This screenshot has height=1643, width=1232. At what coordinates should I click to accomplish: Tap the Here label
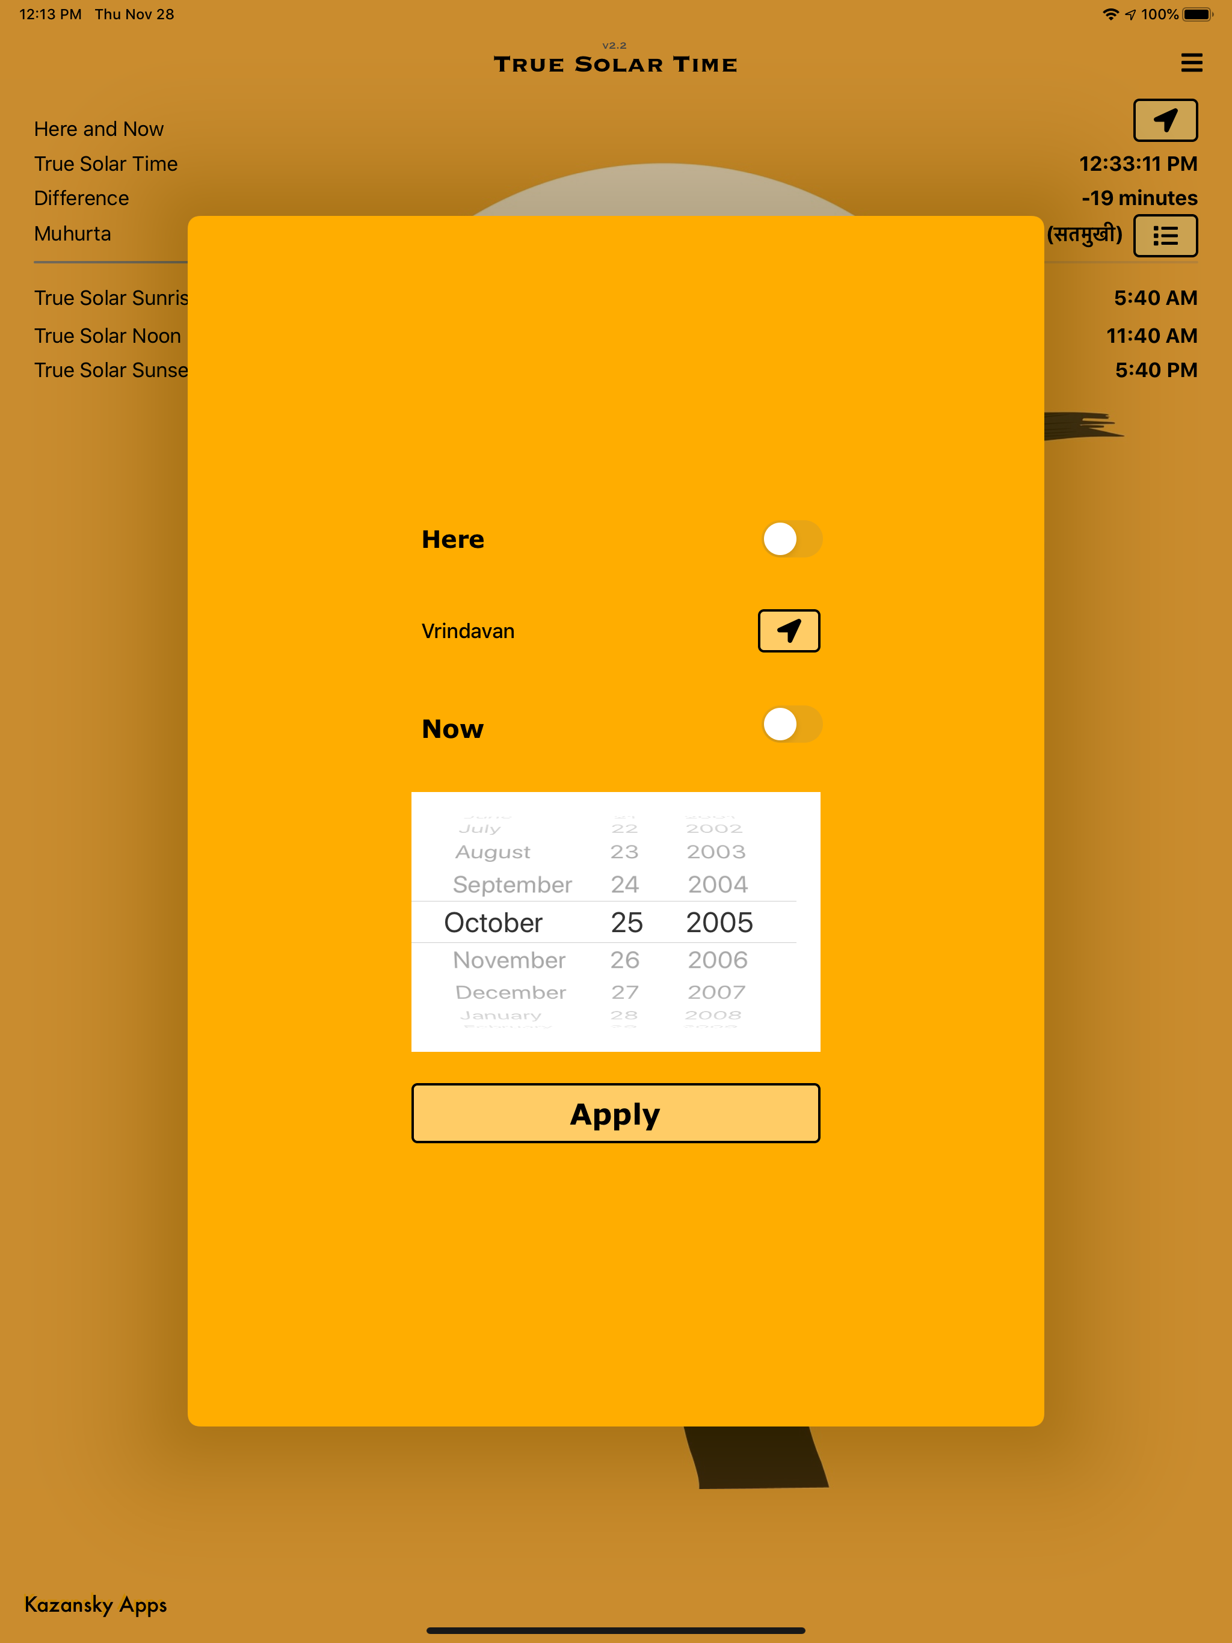[x=452, y=539]
